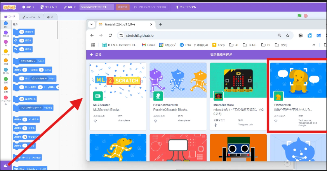327x171 pixels.
Task: Switch to the 音 sounds tab
Action: tap(50, 17)
